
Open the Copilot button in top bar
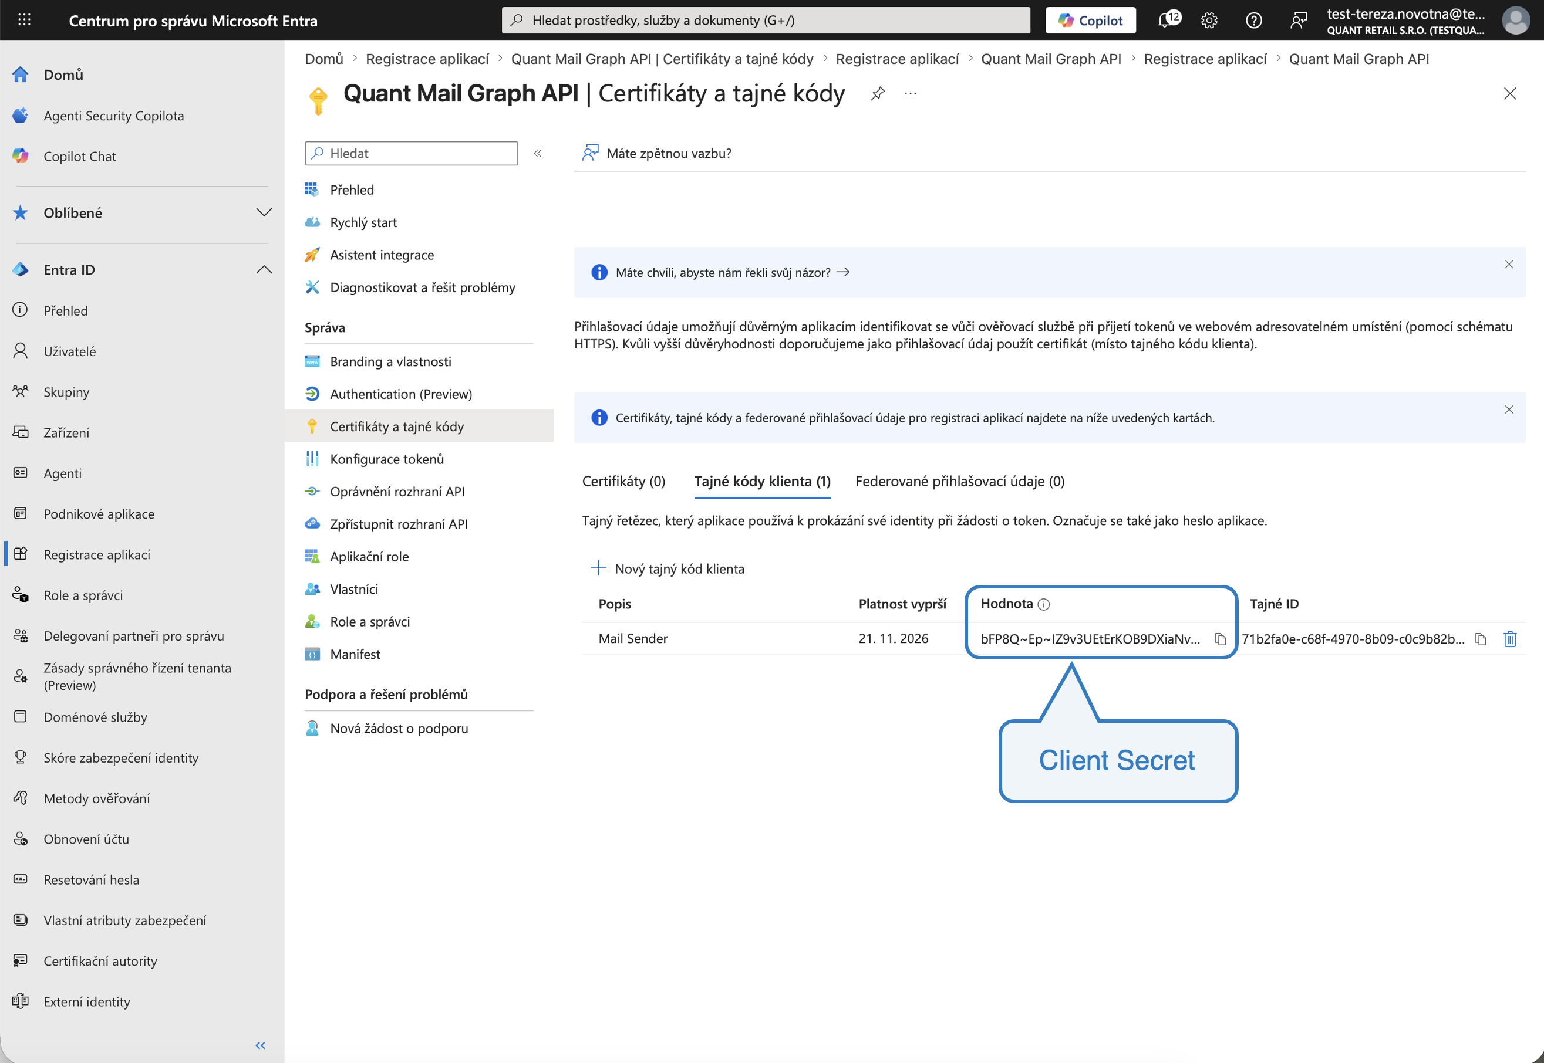coord(1090,20)
